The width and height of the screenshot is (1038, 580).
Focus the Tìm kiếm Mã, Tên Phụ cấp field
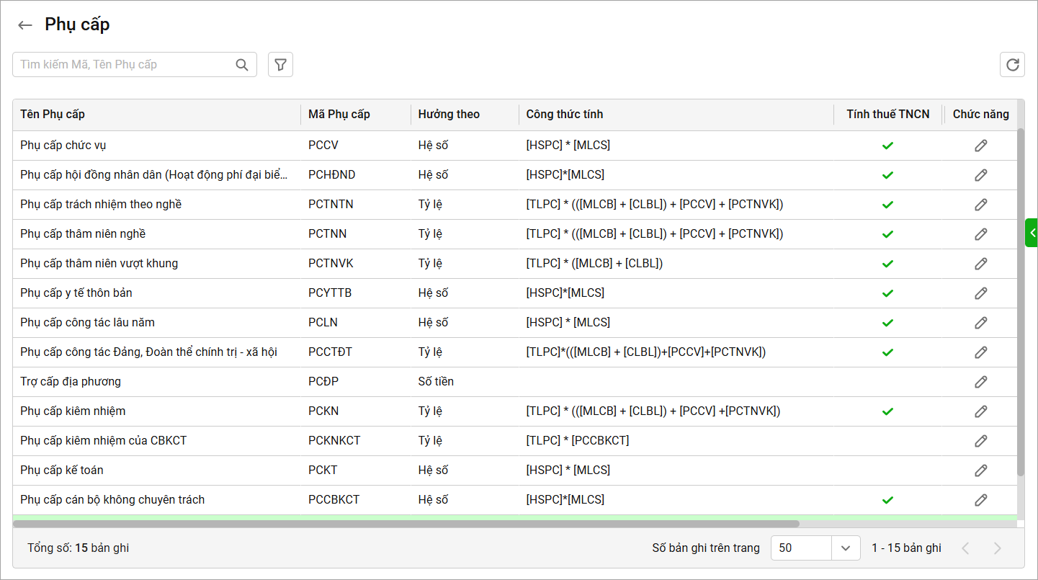pos(122,65)
